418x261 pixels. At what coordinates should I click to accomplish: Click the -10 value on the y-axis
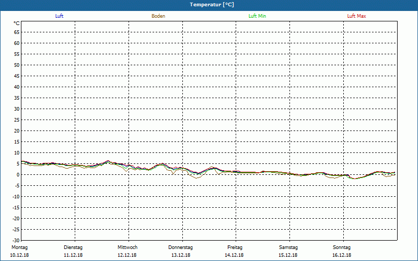coord(16,197)
